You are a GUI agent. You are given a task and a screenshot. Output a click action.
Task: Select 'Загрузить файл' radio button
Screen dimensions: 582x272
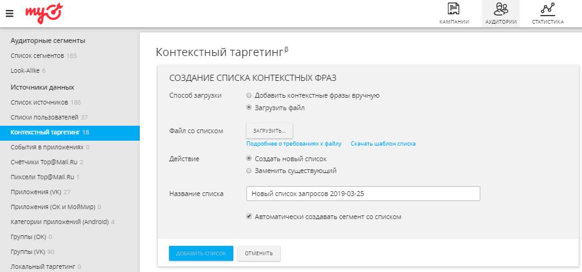[x=250, y=108]
